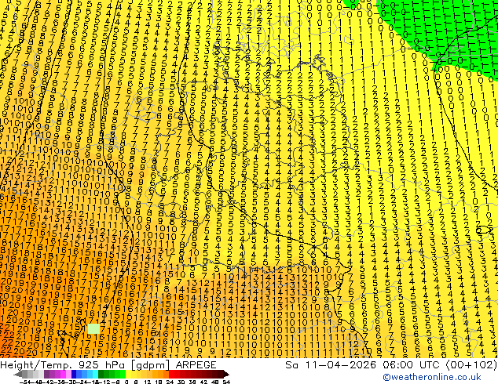The height and width of the screenshot is (384, 498).
Task: Pick the bright red legend swatch near 24
Action: pyautogui.click(x=171, y=374)
